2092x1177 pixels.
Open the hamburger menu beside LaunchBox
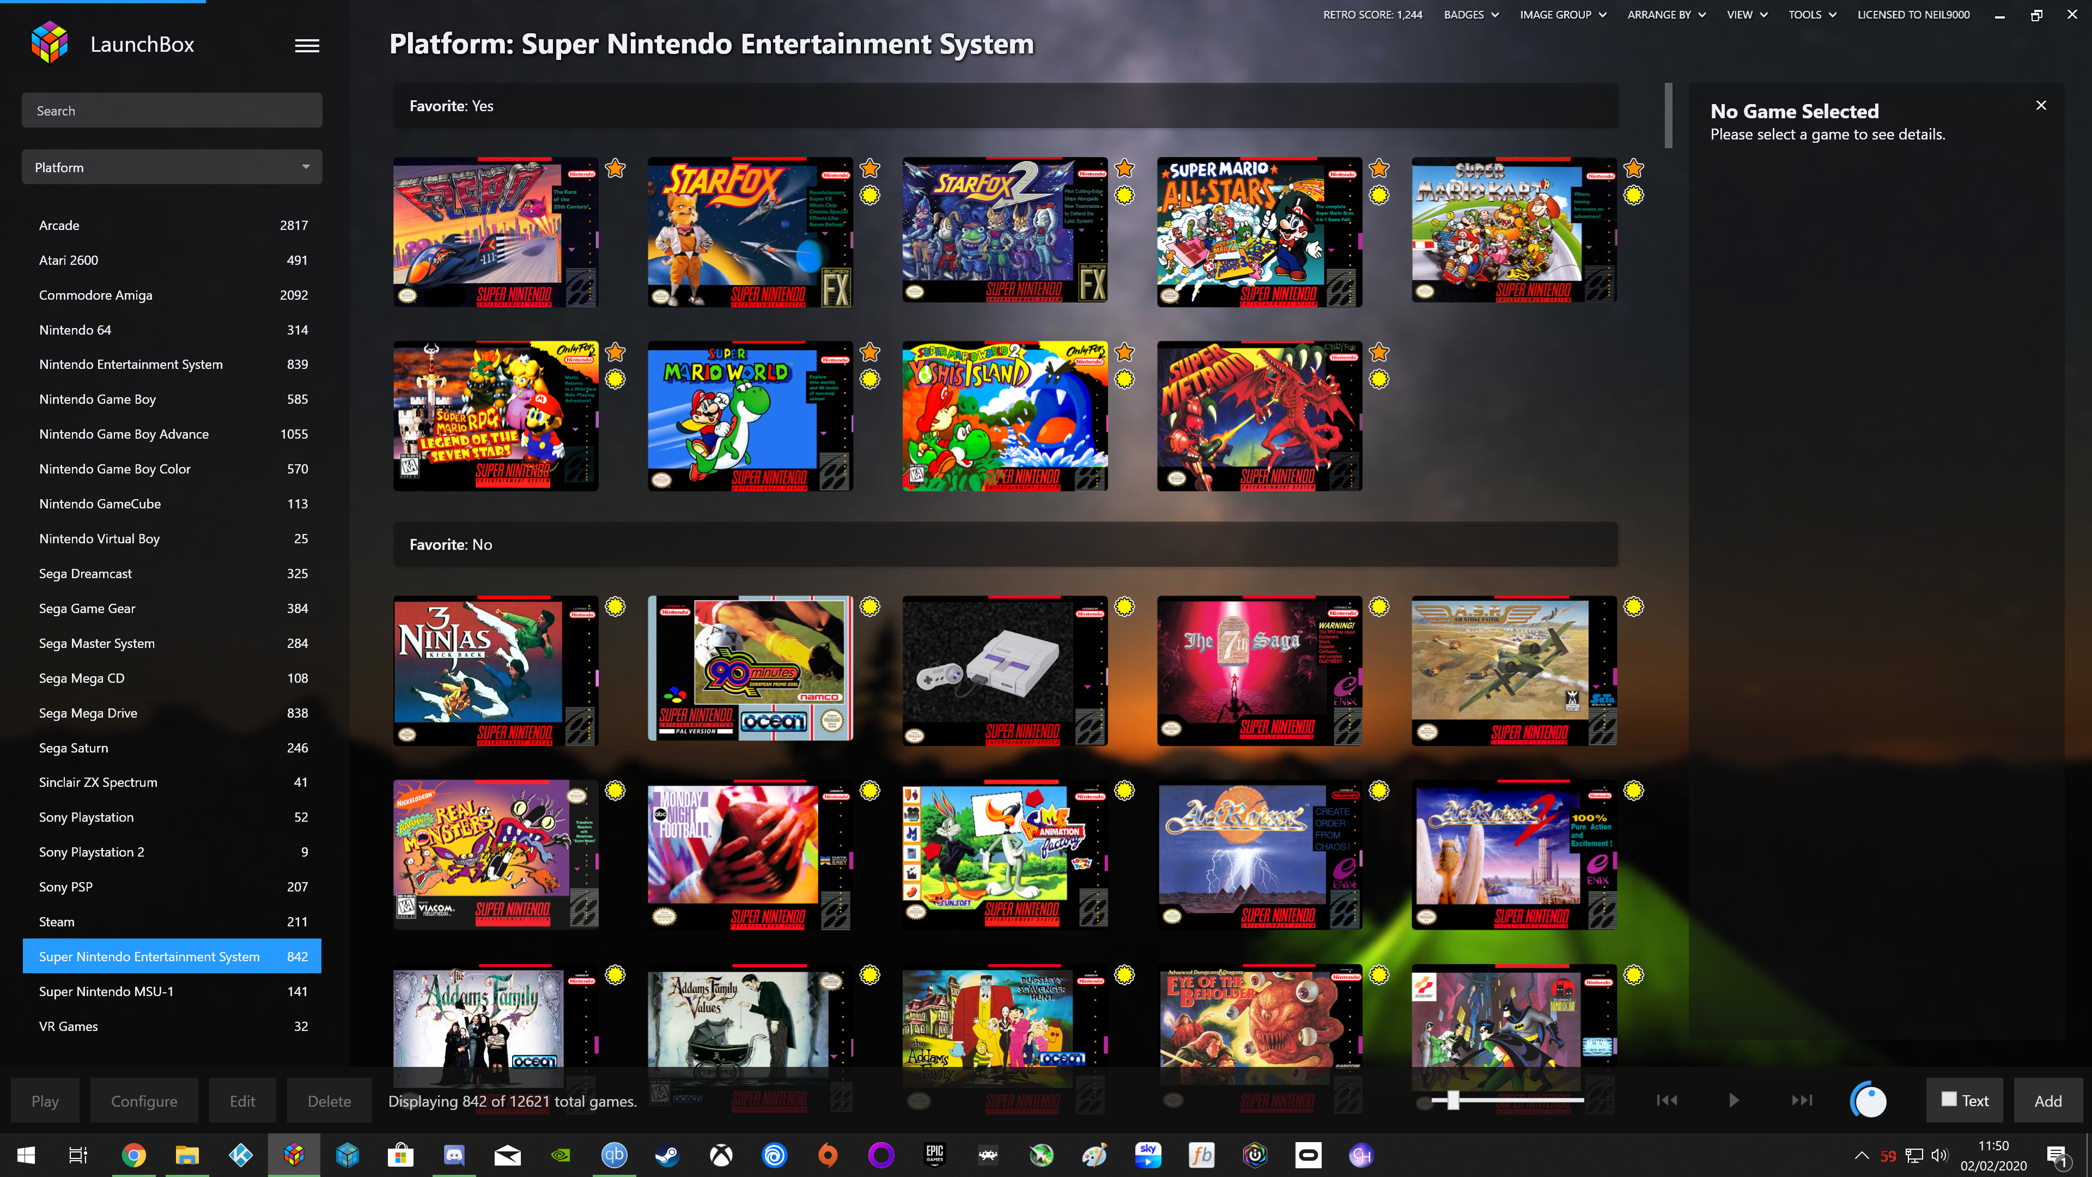(306, 45)
